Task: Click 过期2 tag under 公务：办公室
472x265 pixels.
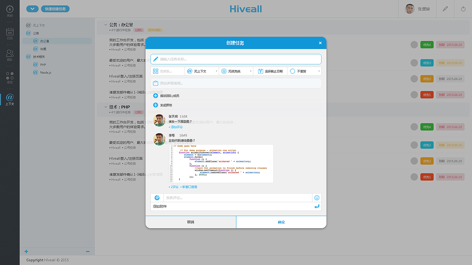Action: coord(139,30)
